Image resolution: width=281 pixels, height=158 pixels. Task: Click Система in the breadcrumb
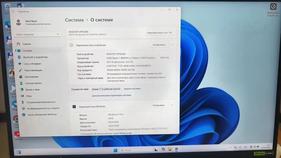pos(74,20)
